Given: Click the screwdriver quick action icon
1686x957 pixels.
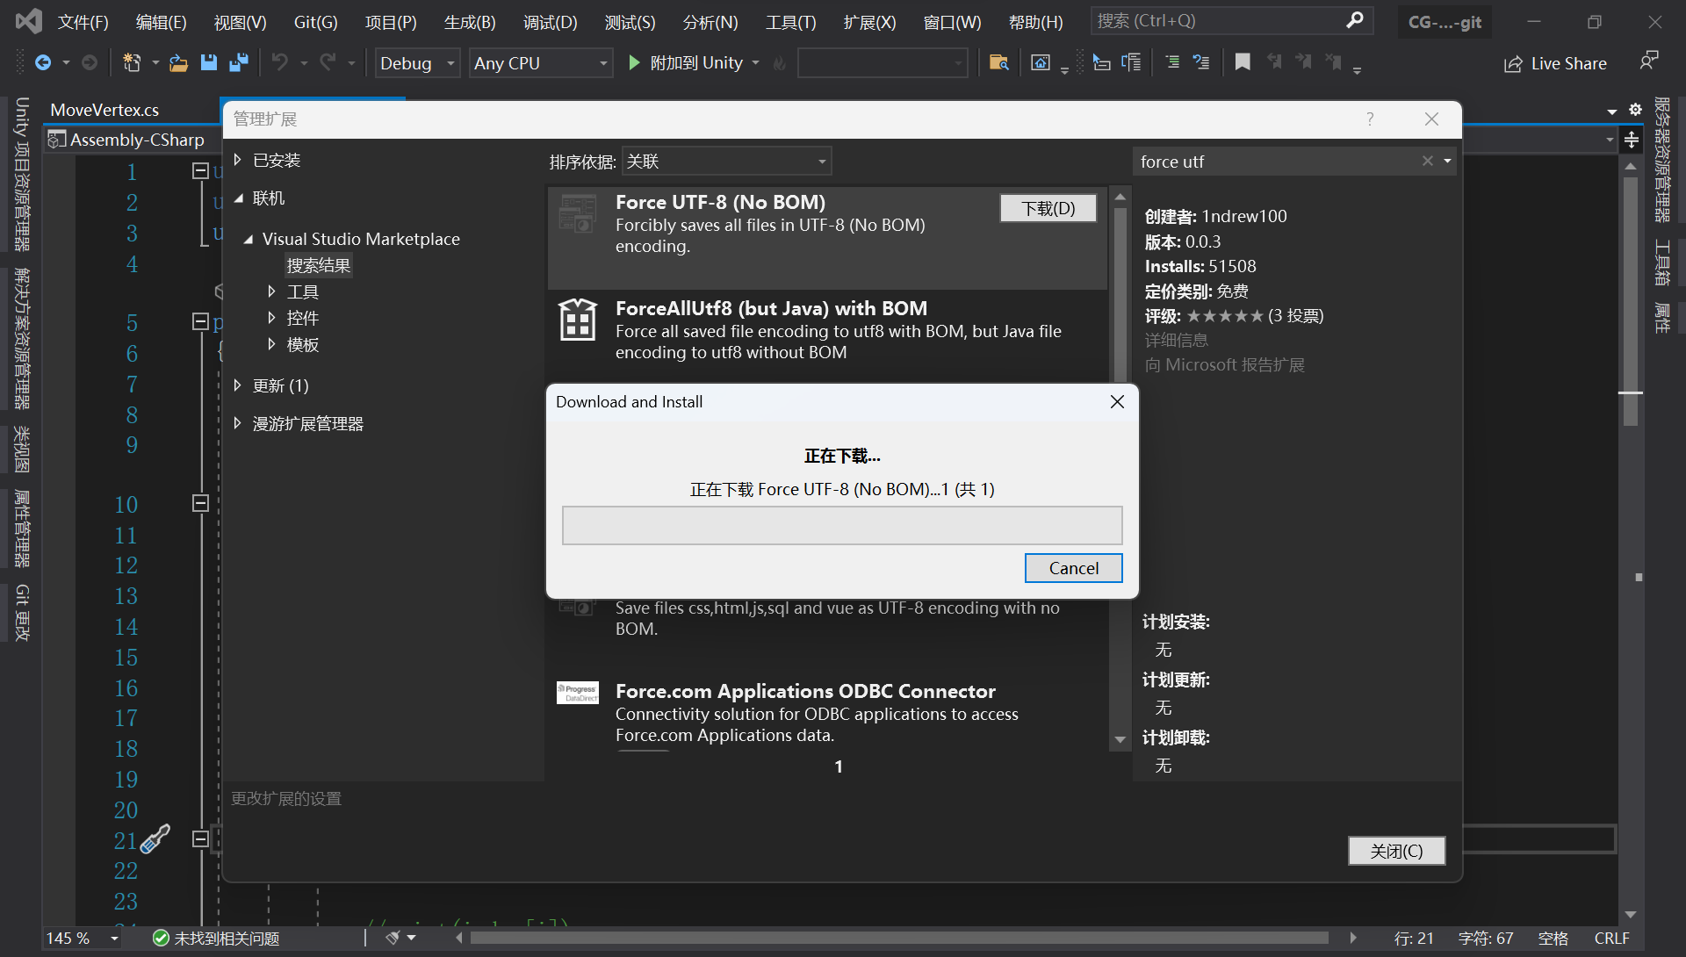Looking at the screenshot, I should point(155,838).
